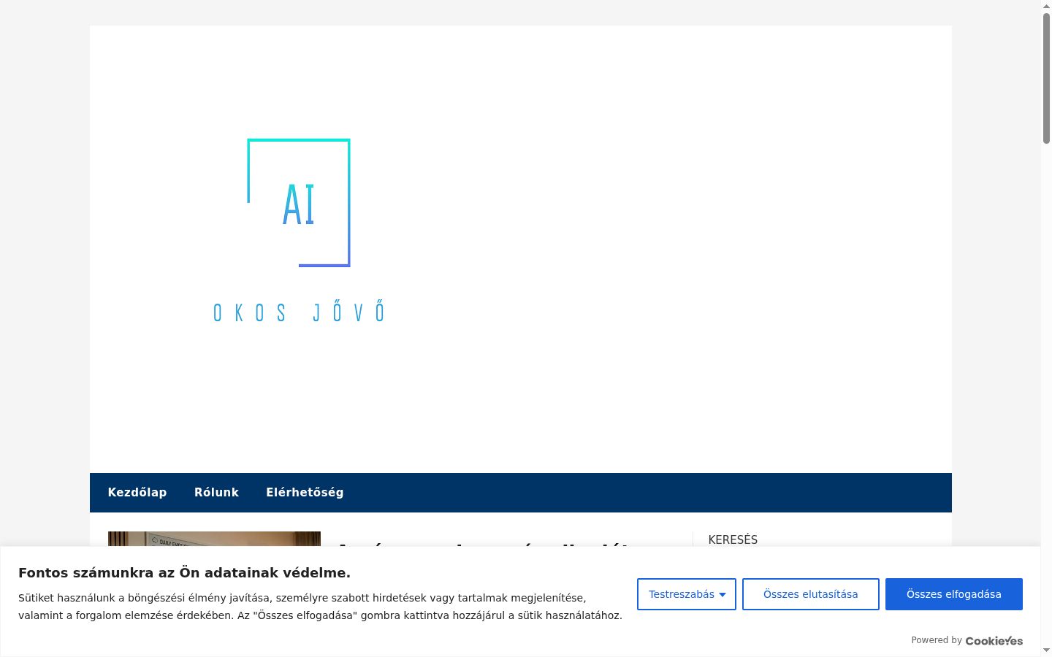Click the vertical scrollbar thumb

(1046, 77)
